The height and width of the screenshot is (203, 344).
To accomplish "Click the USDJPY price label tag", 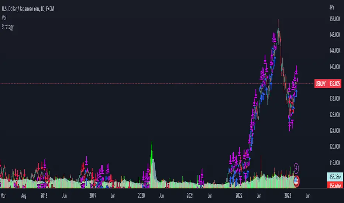I will [320, 84].
